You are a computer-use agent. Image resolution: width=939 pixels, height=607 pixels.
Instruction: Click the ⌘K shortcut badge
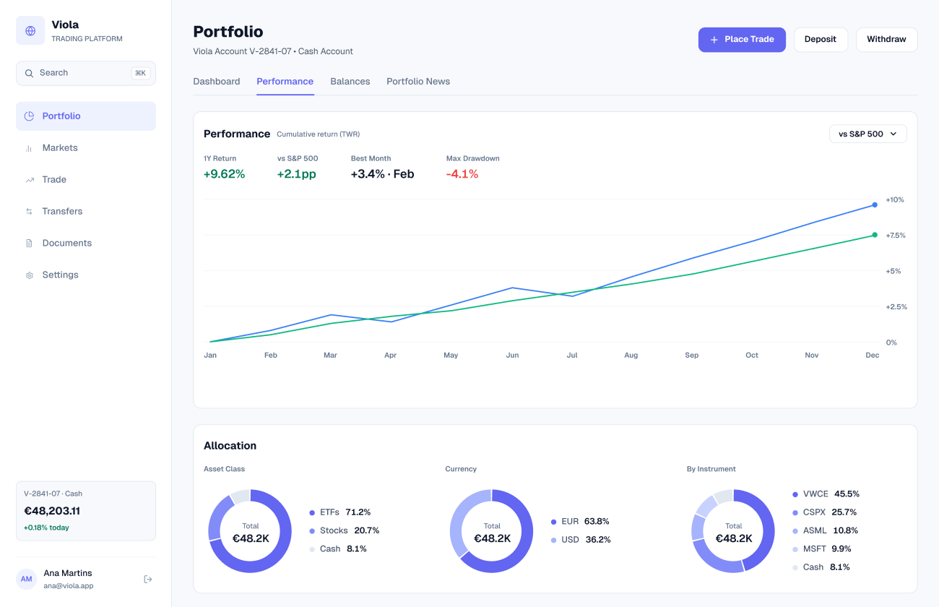coord(140,73)
